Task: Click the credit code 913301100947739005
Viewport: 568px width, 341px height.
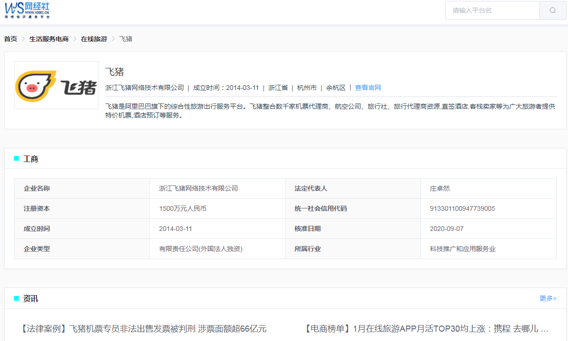Action: 462,208
